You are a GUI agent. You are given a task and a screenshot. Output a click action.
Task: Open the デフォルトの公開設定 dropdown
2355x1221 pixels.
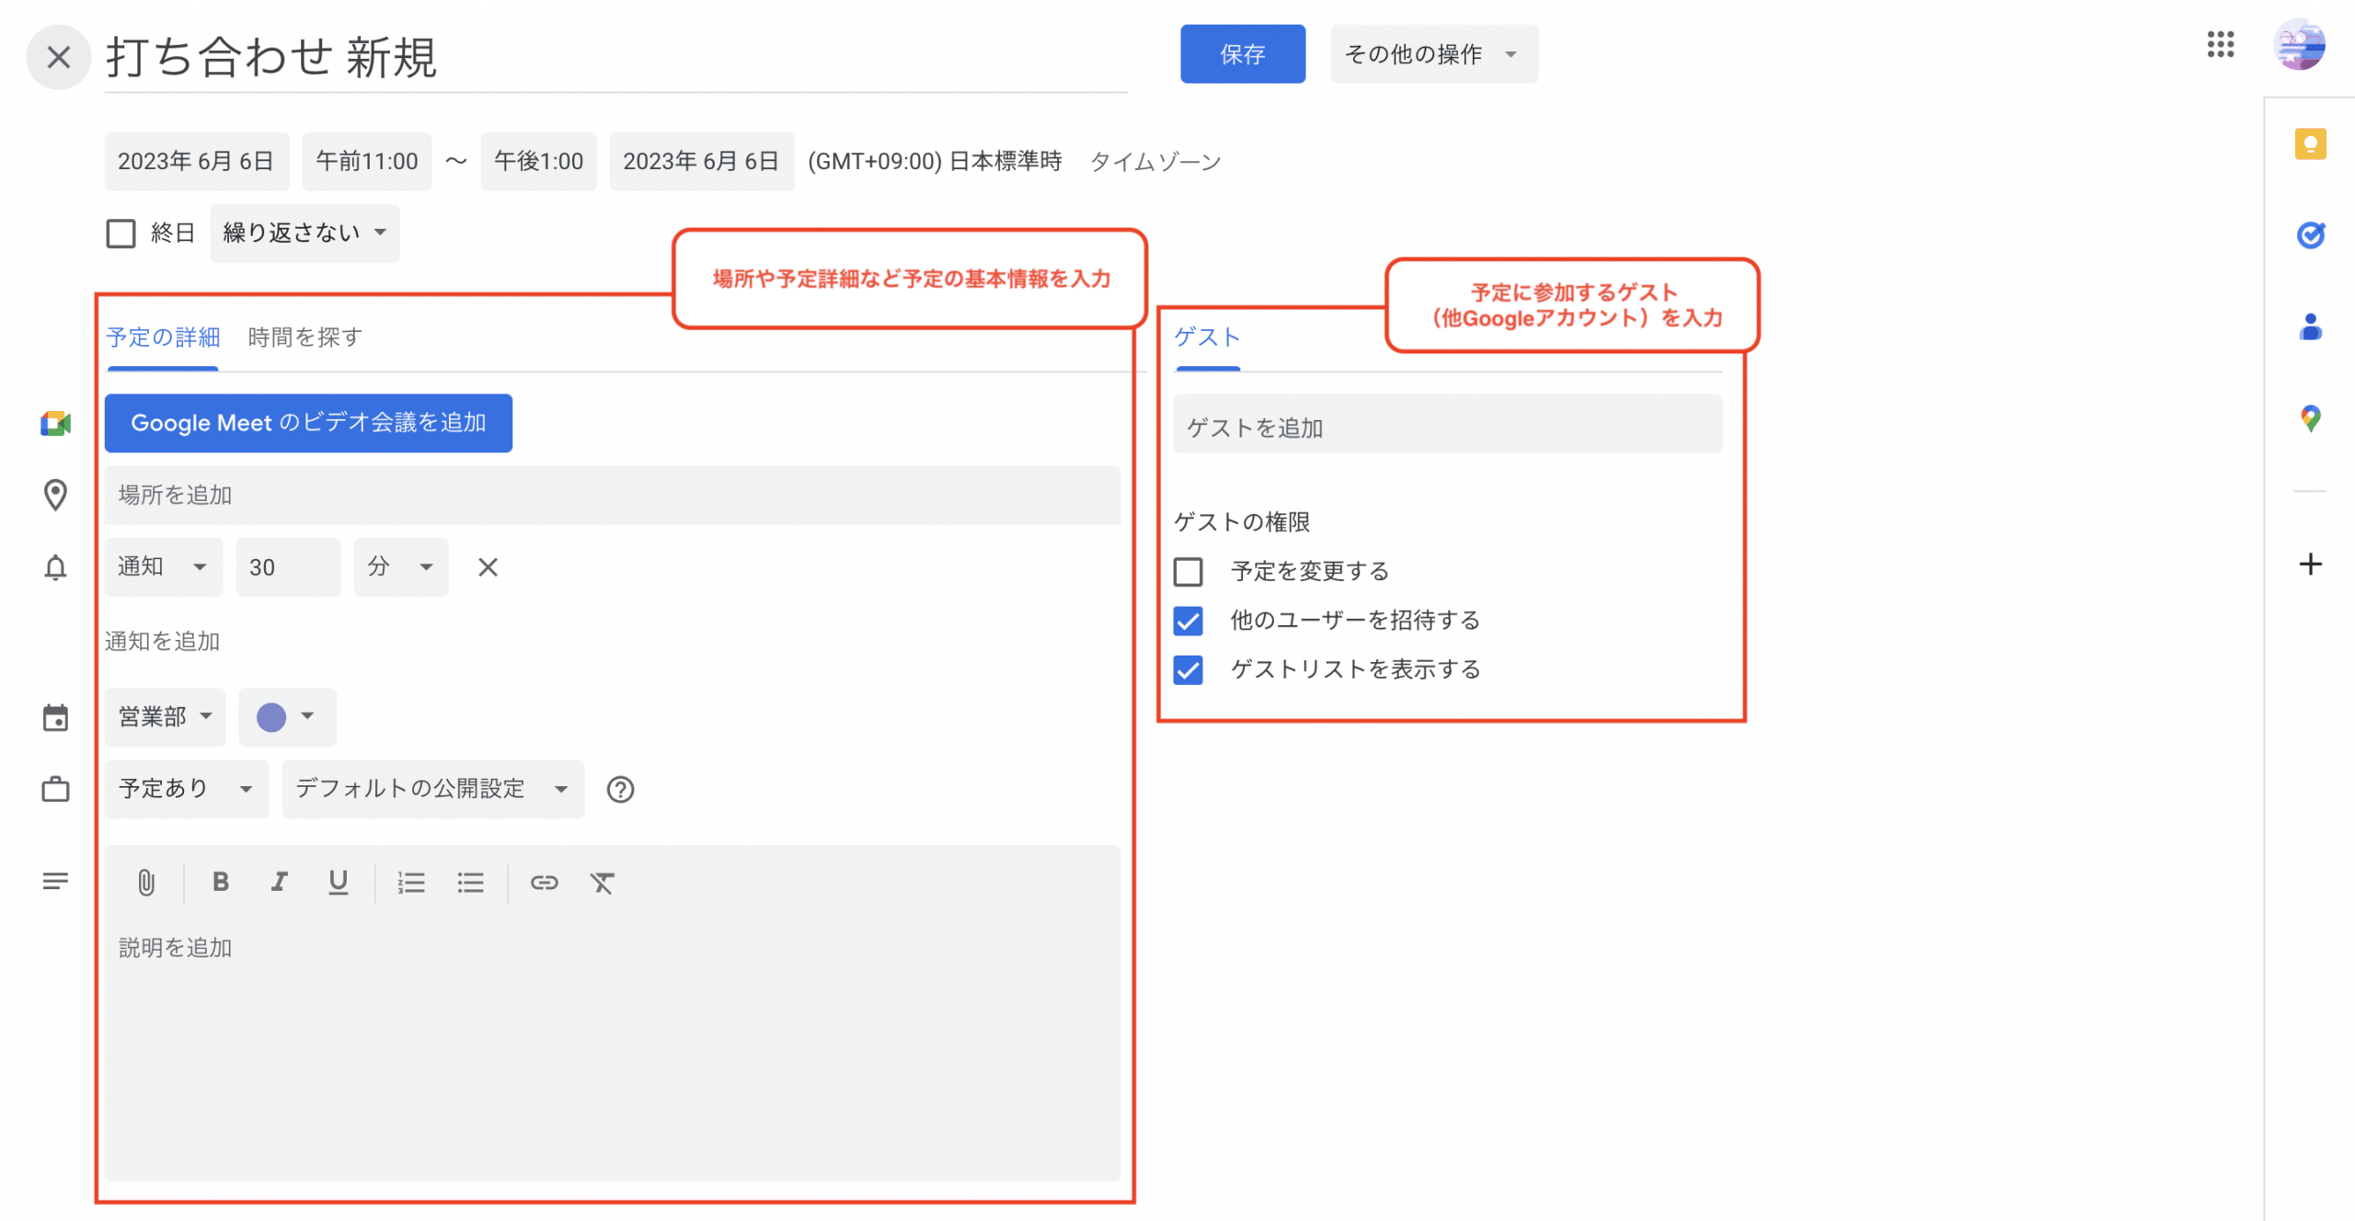click(432, 789)
